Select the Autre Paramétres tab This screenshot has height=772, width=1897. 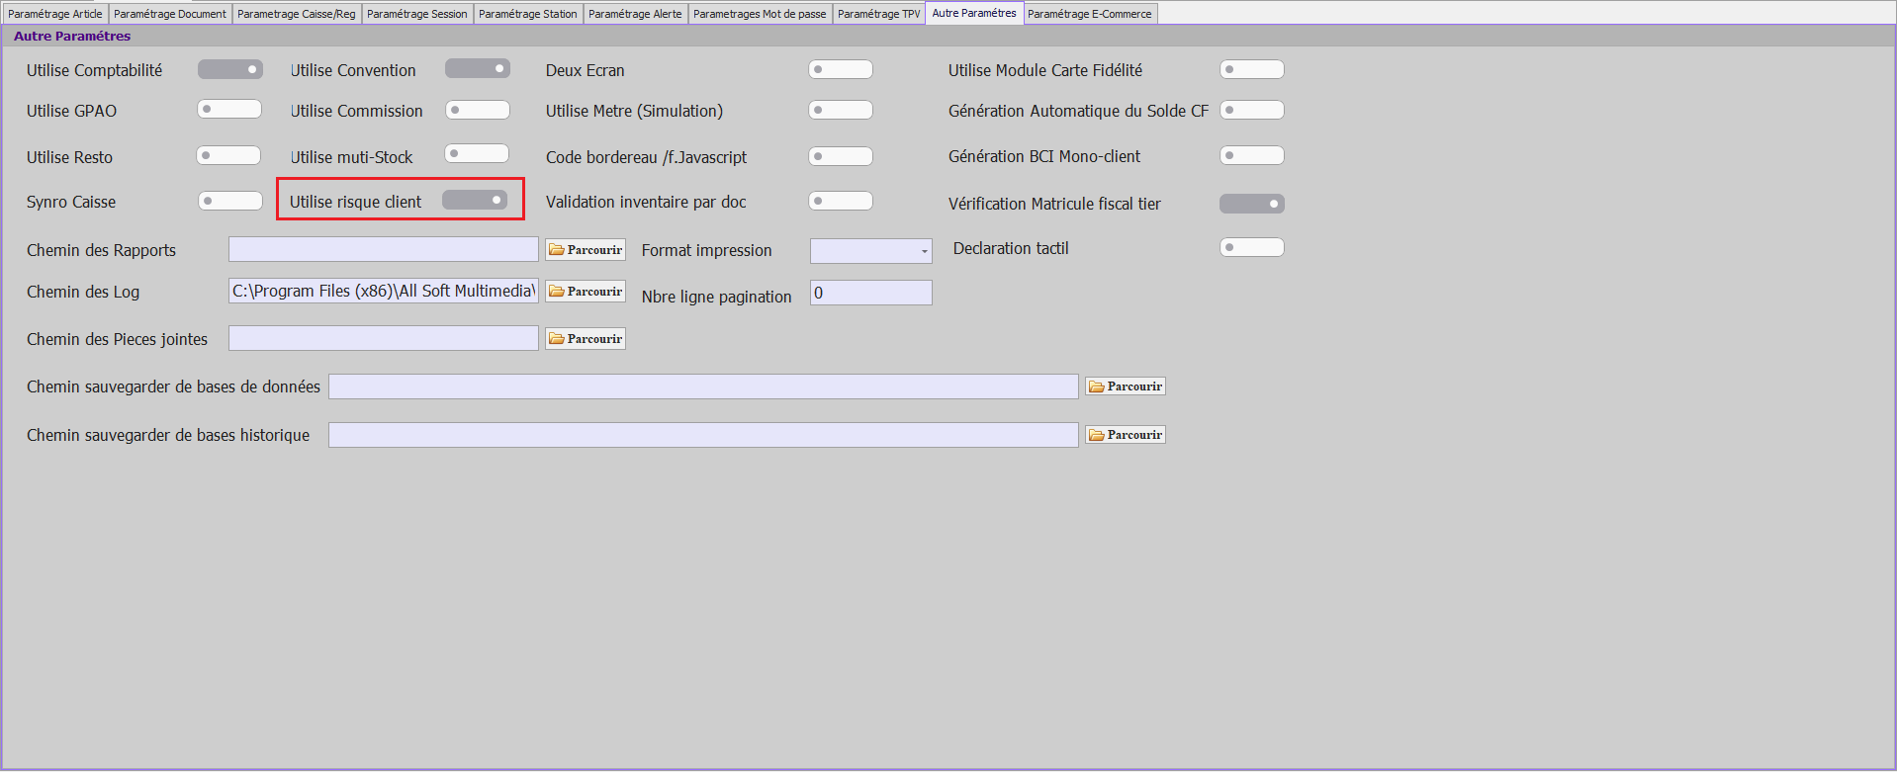[974, 13]
